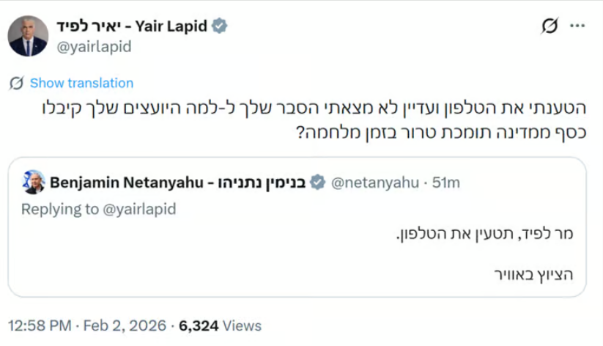Click the Show translation link
The width and height of the screenshot is (603, 346).
pyautogui.click(x=81, y=83)
